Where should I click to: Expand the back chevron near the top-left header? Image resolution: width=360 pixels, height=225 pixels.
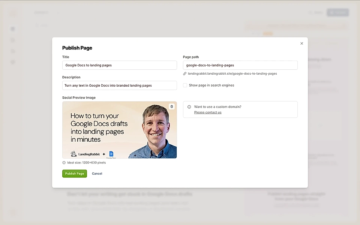tap(58, 12)
